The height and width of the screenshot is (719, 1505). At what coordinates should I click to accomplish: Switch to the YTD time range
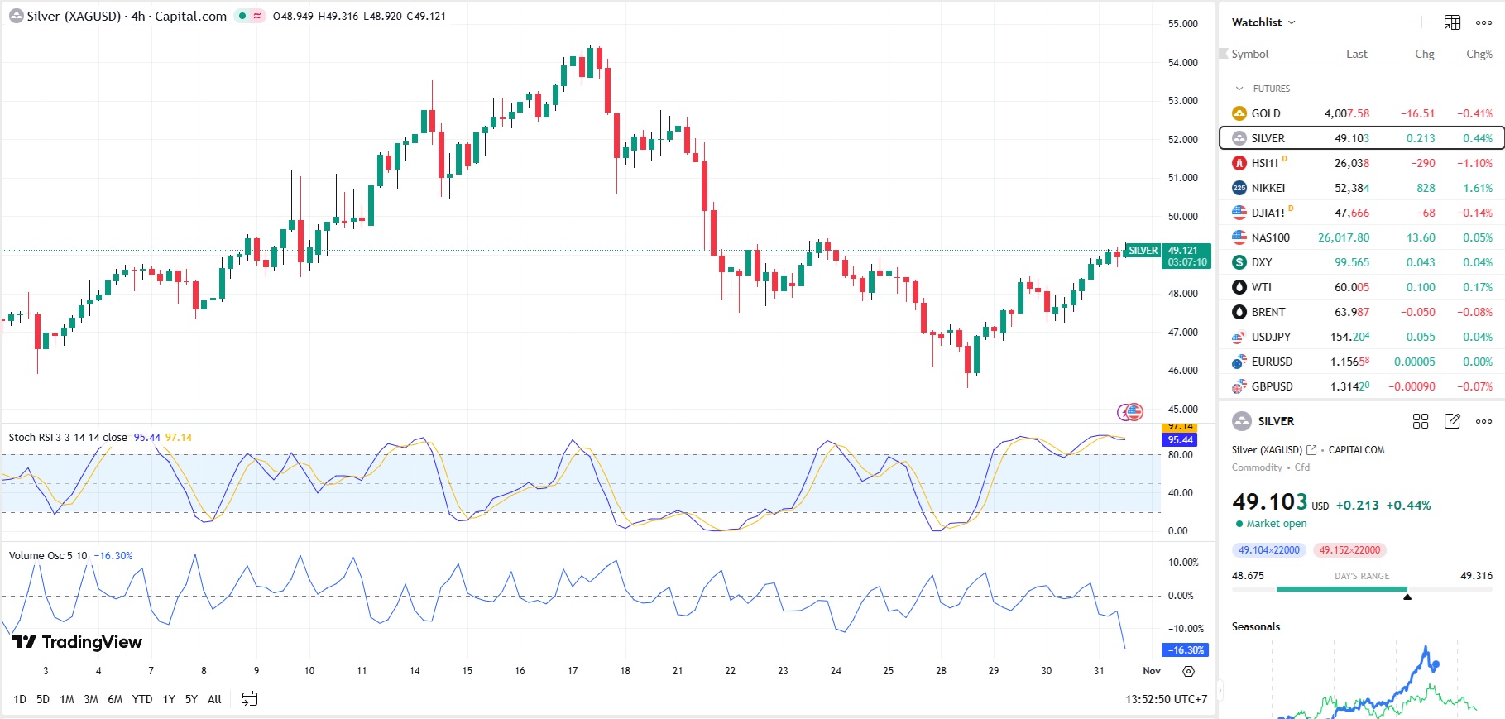tap(142, 699)
